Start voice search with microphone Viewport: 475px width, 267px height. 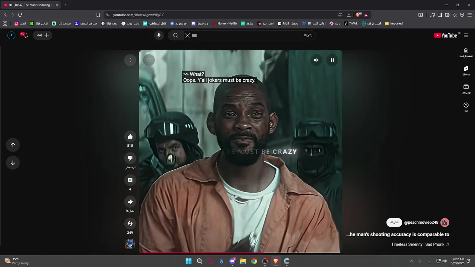[159, 35]
